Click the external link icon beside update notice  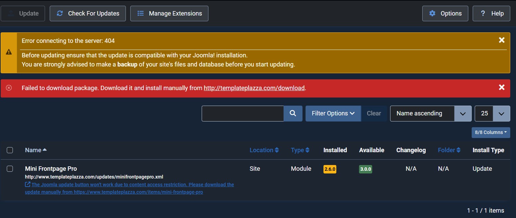point(28,185)
